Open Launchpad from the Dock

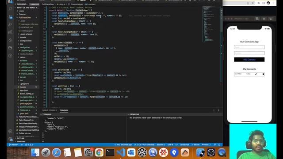click(x=46, y=152)
